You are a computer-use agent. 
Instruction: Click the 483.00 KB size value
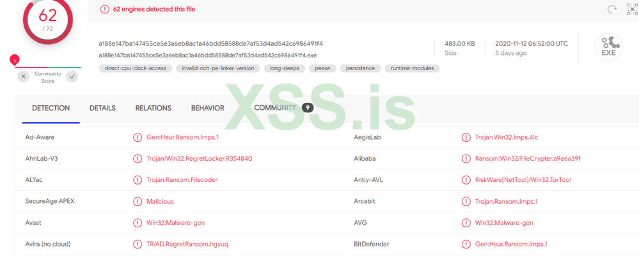(x=460, y=43)
